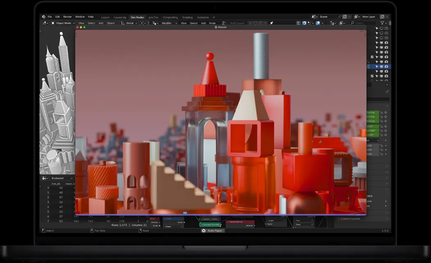This screenshot has height=263, width=431.
Task: Enable the checkbox on the selected collection row
Action: pyautogui.click(x=372, y=57)
